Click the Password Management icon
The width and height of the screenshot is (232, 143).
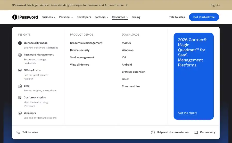[x=20, y=55]
